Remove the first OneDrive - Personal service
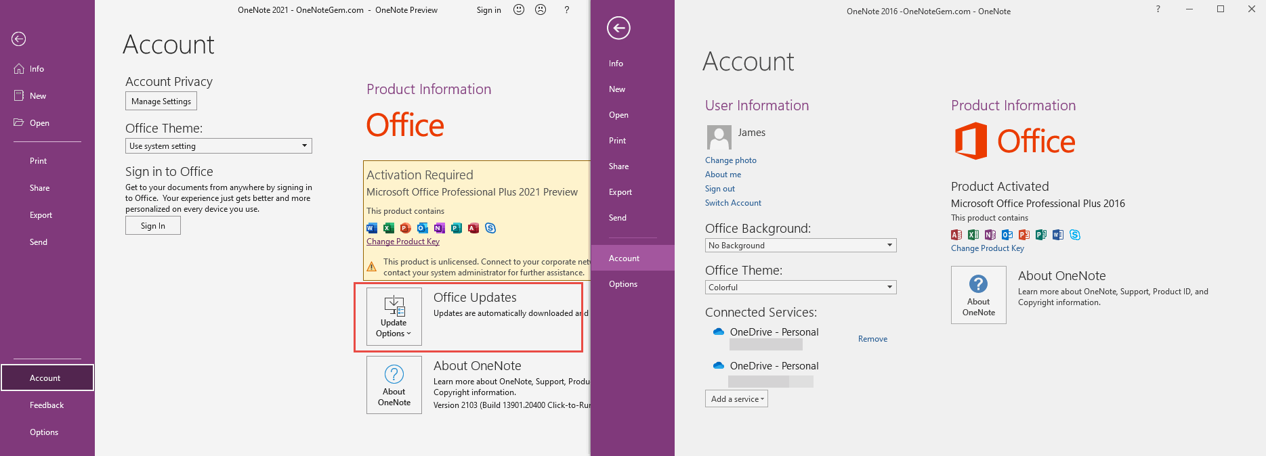The width and height of the screenshot is (1266, 456). click(x=872, y=339)
